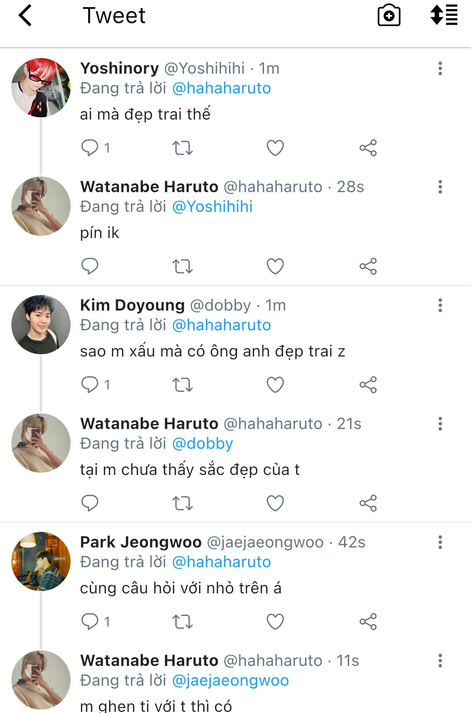This screenshot has height=713, width=471.
Task: Retweet Haruto's "pín ik" reply
Action: click(x=182, y=266)
